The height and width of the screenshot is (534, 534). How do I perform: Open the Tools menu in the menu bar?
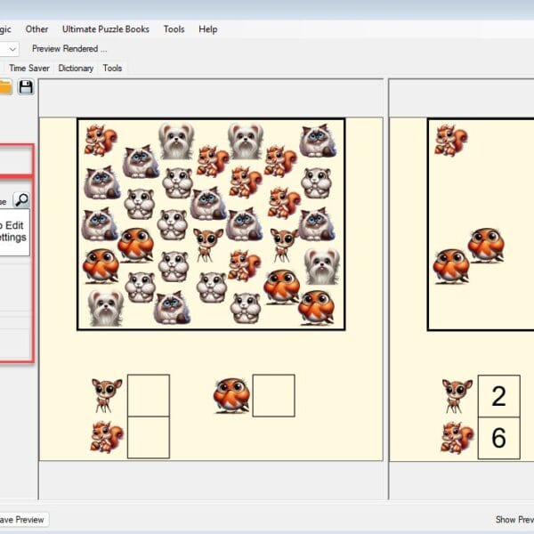click(174, 29)
